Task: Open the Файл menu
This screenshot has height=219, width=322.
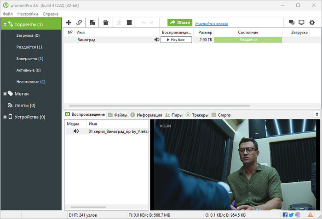Action: (8, 14)
